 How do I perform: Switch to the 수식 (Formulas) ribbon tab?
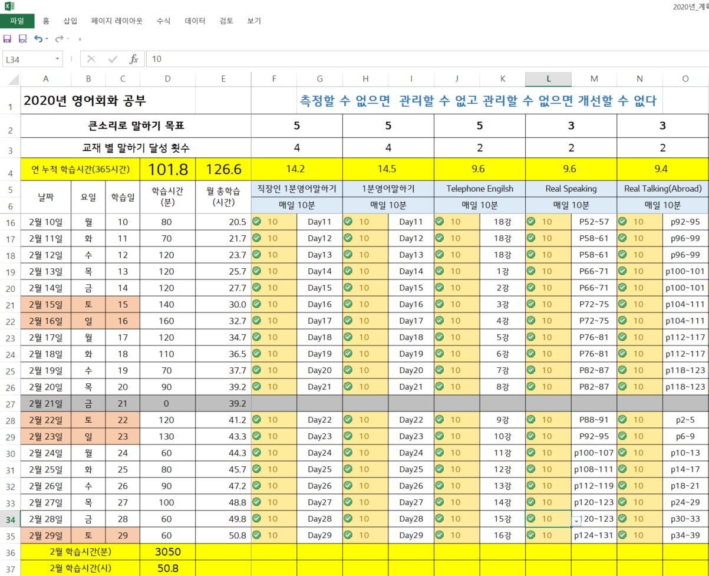point(163,21)
